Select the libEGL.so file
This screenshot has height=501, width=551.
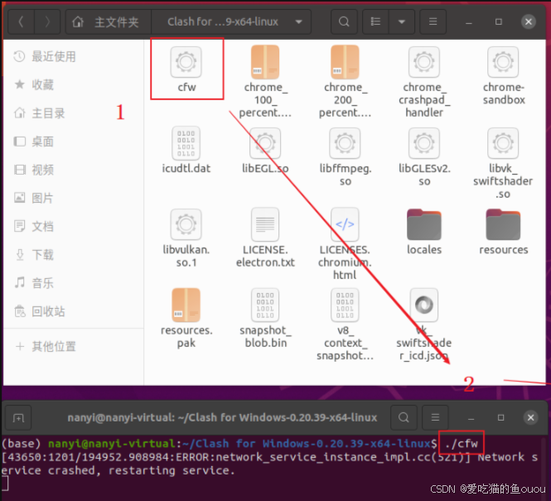click(x=265, y=150)
